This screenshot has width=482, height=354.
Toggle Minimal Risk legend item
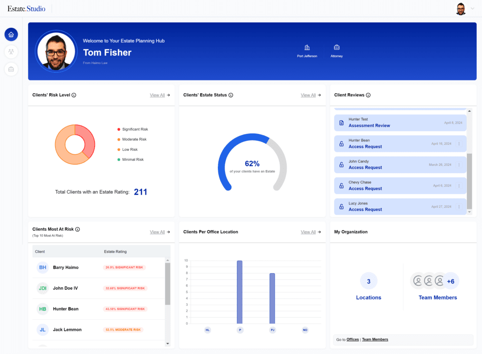(x=133, y=159)
